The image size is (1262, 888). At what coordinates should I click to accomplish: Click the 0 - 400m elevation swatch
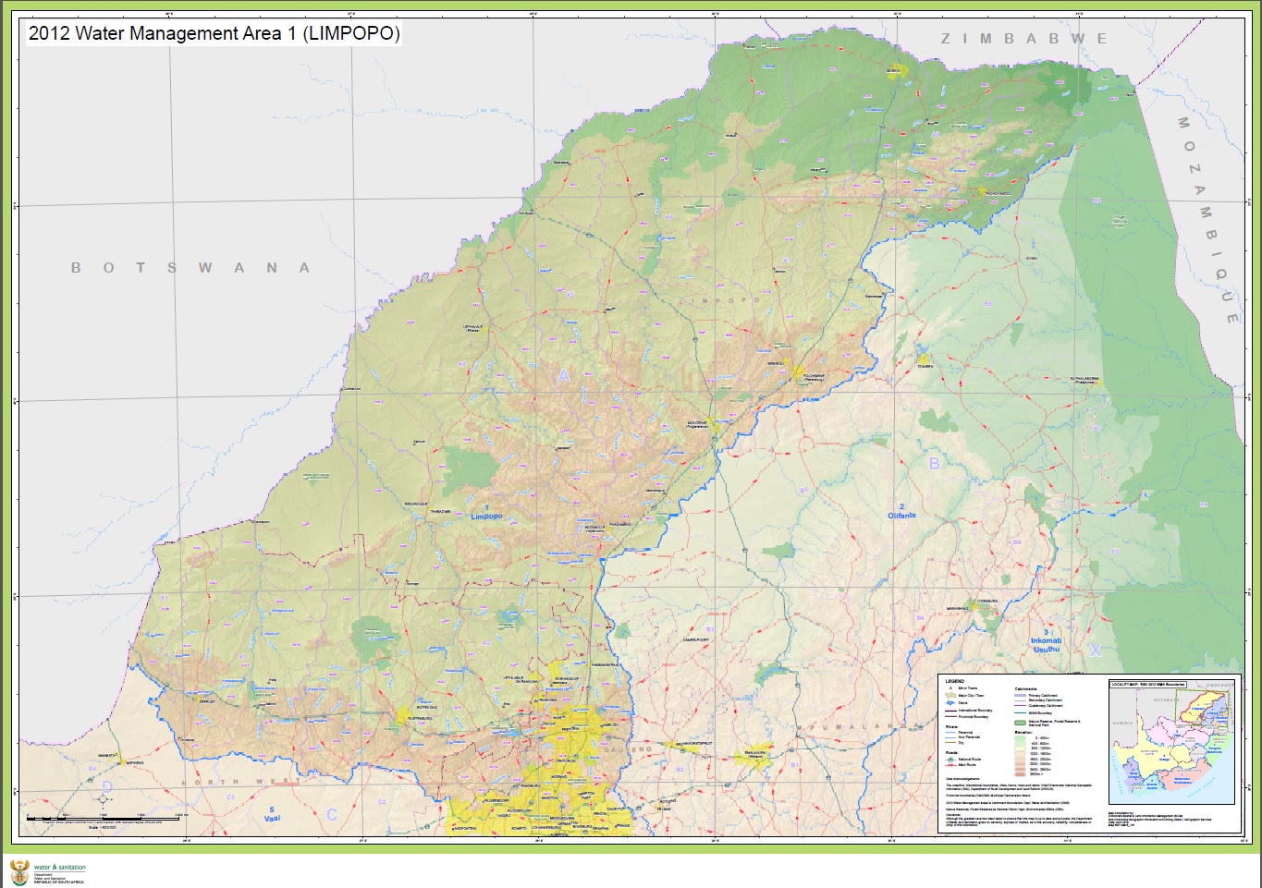(x=1020, y=738)
